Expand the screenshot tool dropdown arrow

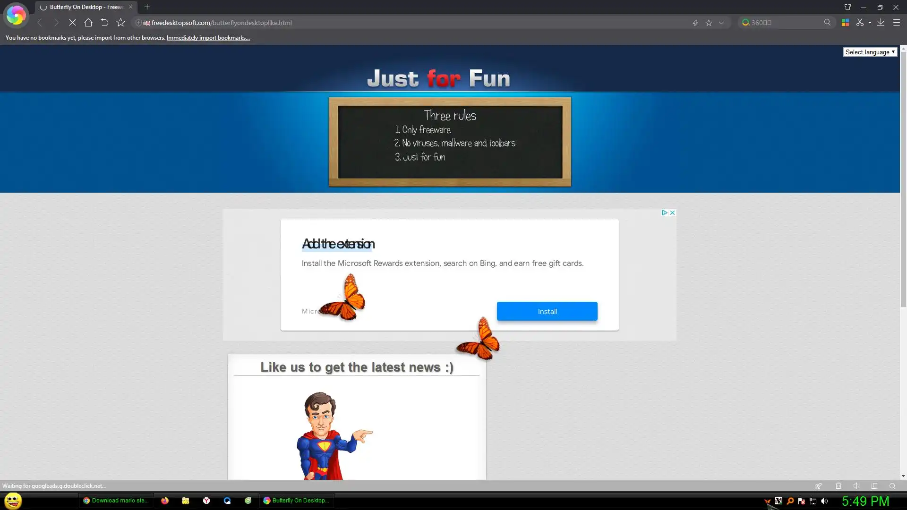[870, 23]
